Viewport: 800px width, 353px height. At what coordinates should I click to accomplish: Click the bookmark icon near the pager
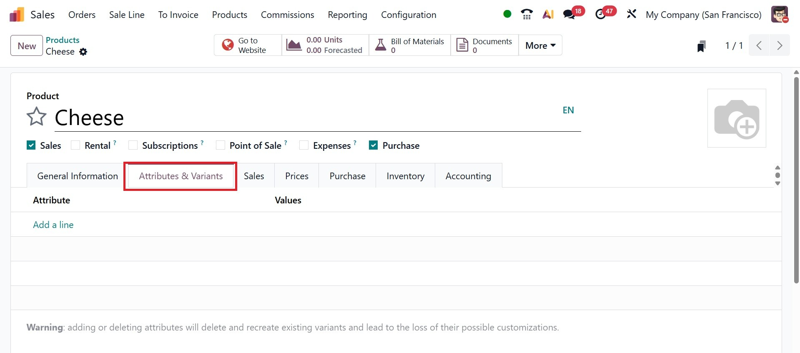701,46
